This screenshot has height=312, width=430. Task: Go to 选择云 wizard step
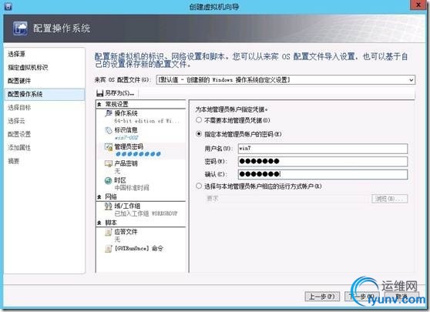pyautogui.click(x=16, y=121)
